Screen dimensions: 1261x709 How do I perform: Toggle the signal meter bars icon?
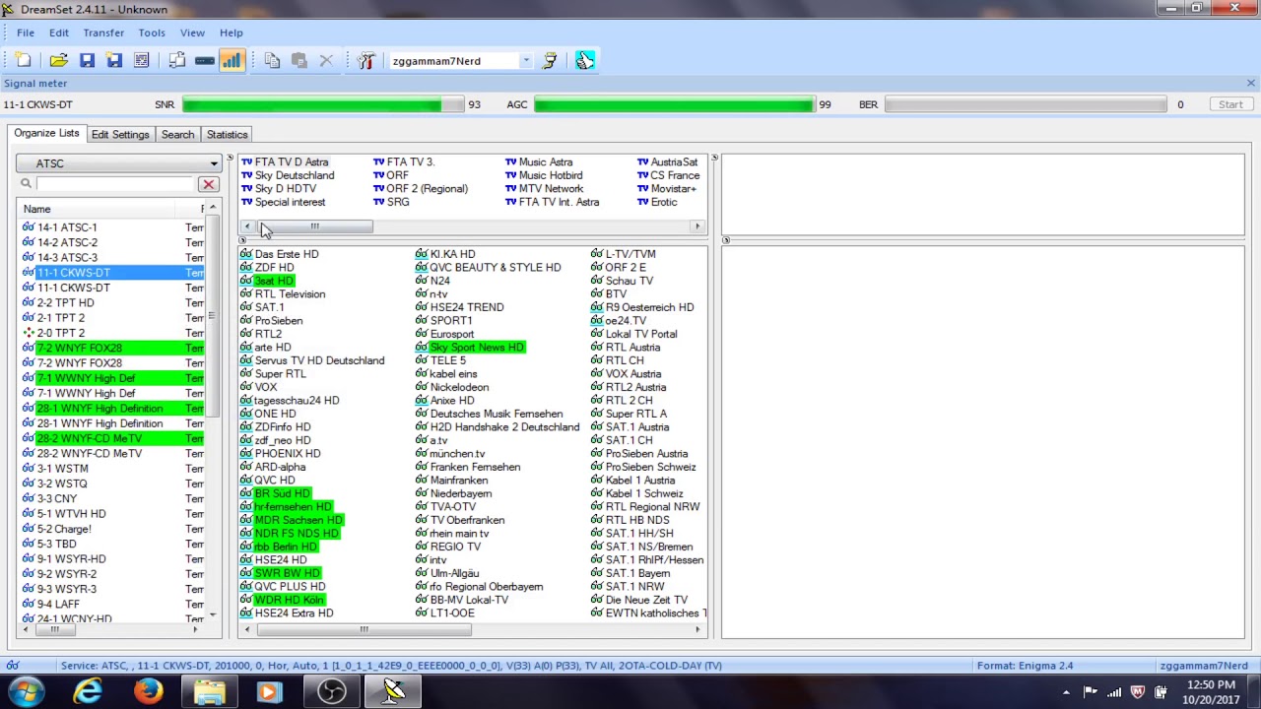pyautogui.click(x=232, y=61)
